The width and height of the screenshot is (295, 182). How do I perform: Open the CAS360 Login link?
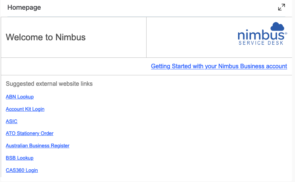click(22, 170)
